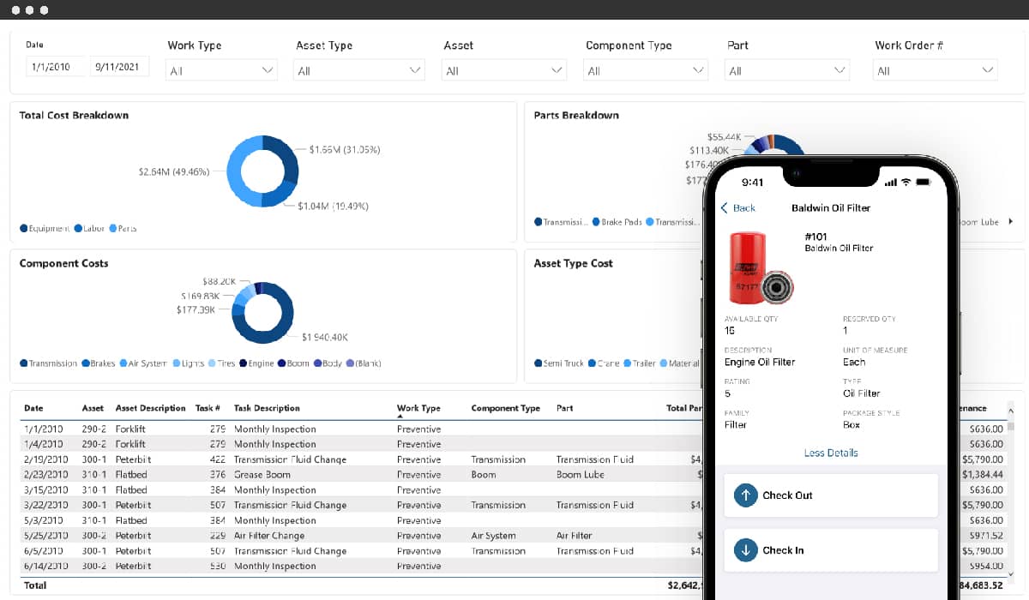1029x600 pixels.
Task: Click the 1/1/2010 start date field
Action: click(53, 66)
